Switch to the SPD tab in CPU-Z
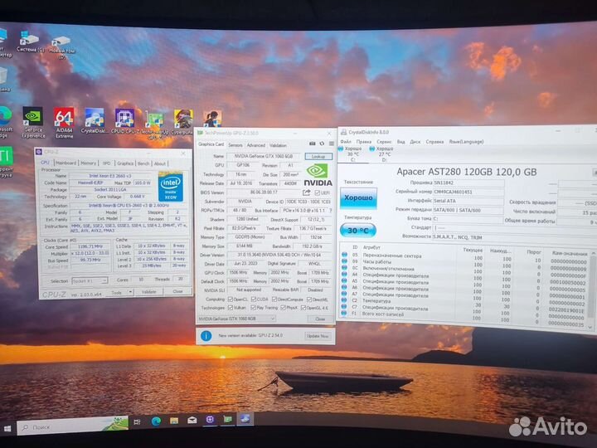 pyautogui.click(x=107, y=163)
